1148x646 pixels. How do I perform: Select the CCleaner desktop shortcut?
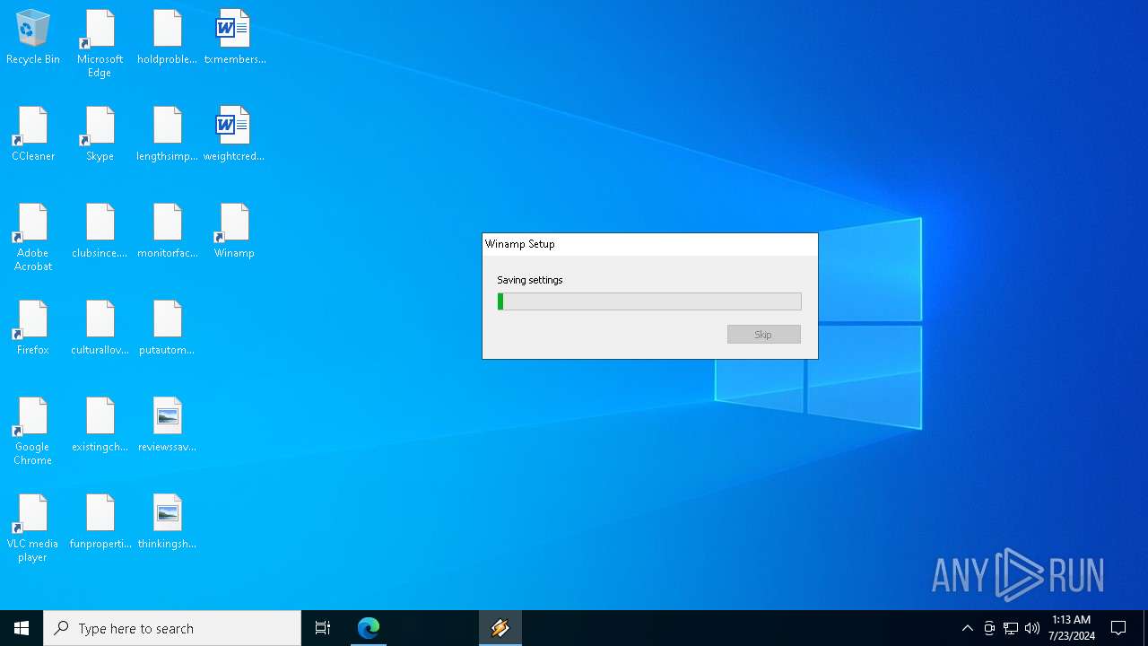pos(33,135)
